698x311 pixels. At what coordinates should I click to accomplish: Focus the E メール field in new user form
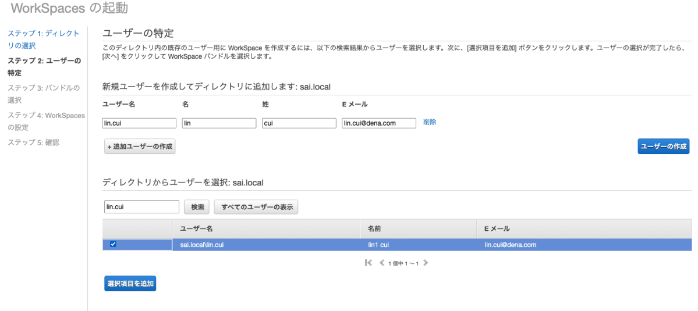(379, 123)
